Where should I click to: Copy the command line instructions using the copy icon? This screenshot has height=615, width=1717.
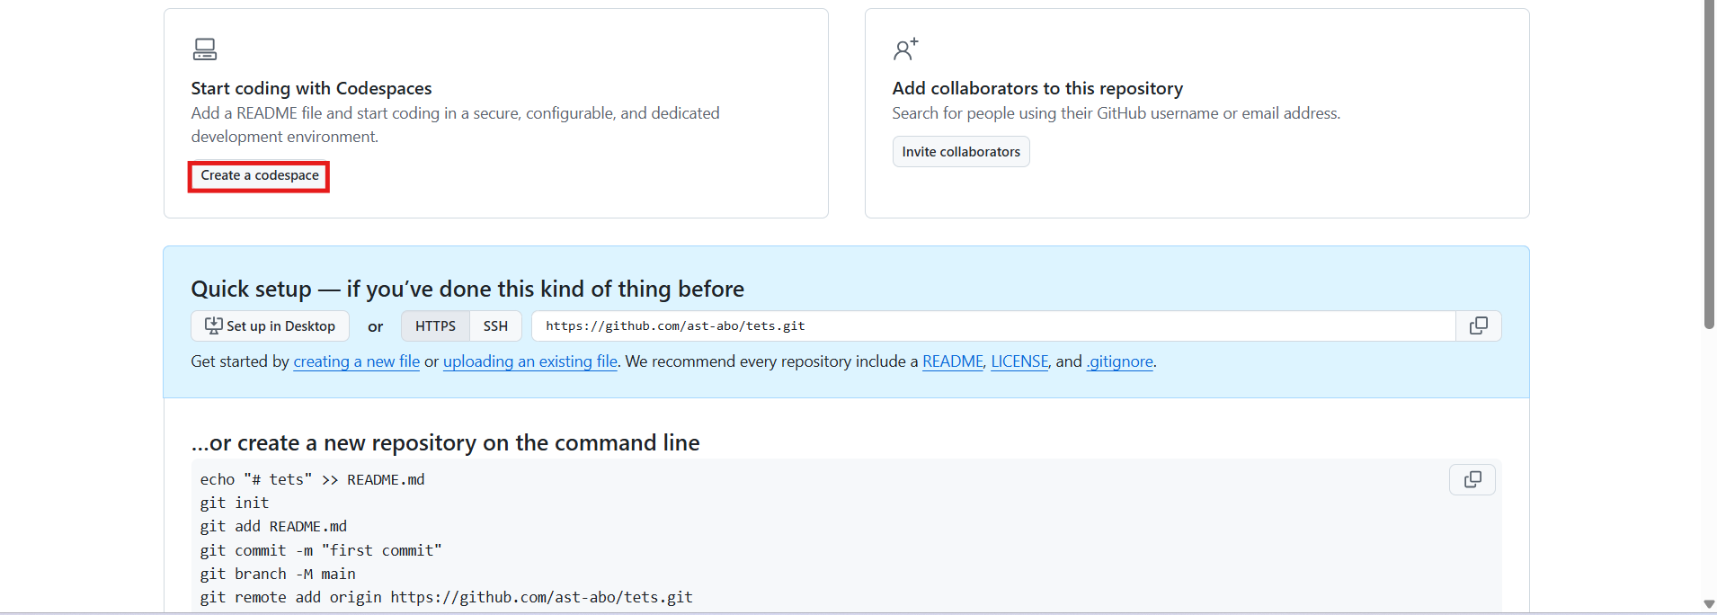(1472, 479)
